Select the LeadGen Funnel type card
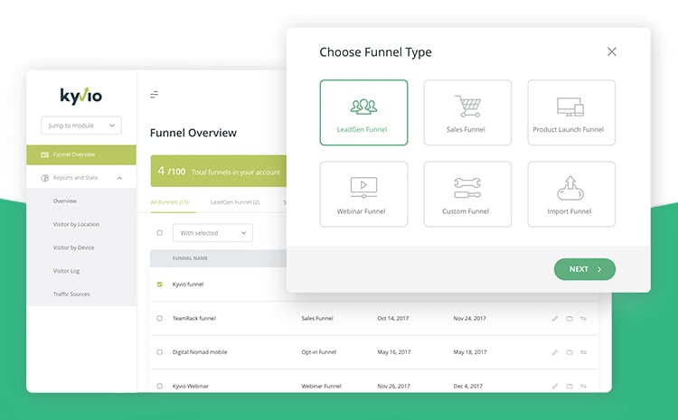 (x=363, y=113)
